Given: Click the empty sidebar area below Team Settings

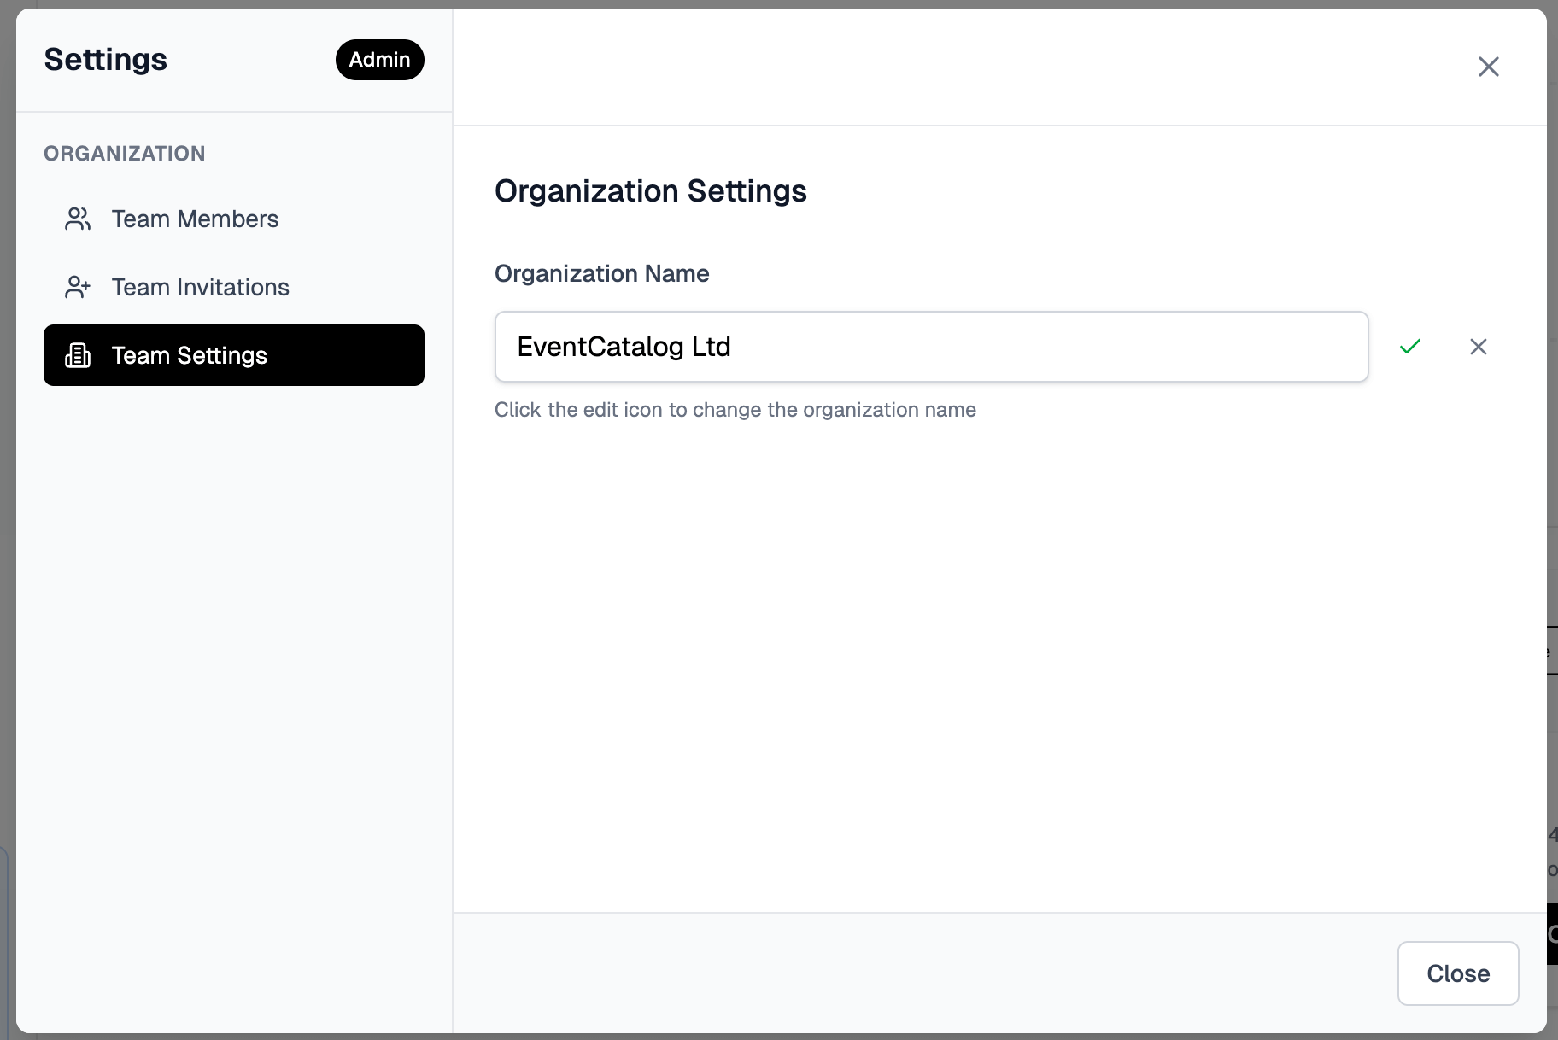Looking at the screenshot, I should pos(233,640).
